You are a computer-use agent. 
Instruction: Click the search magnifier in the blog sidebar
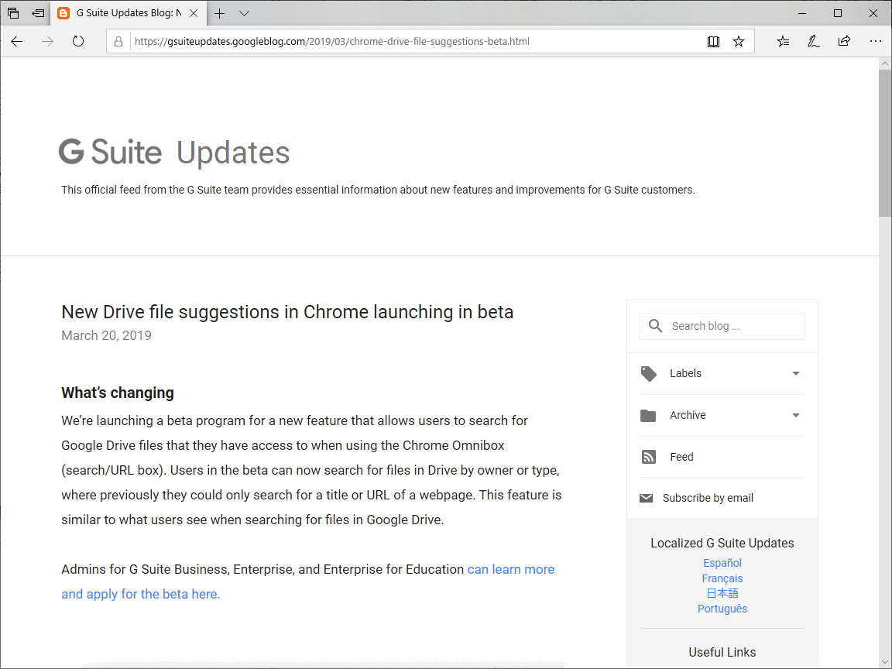point(655,326)
